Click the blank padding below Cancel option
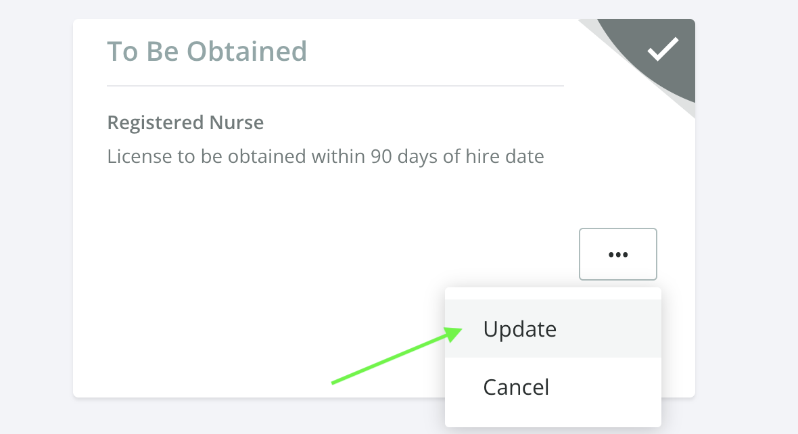The height and width of the screenshot is (434, 798). point(553,421)
